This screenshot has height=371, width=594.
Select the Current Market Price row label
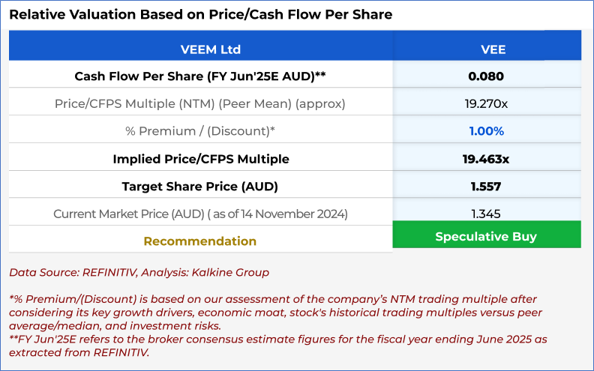200,214
